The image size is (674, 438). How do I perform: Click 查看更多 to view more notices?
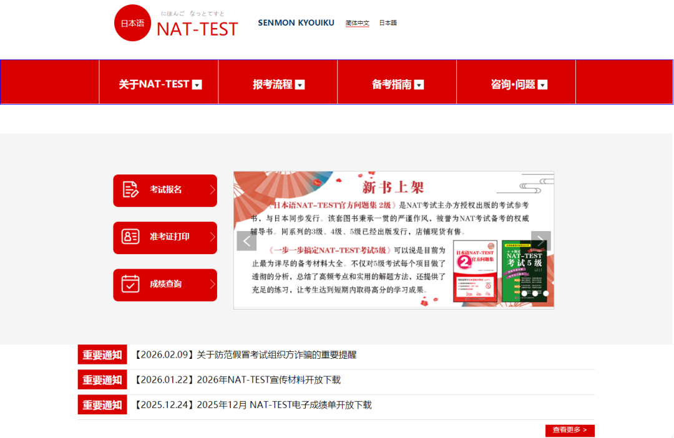click(569, 430)
